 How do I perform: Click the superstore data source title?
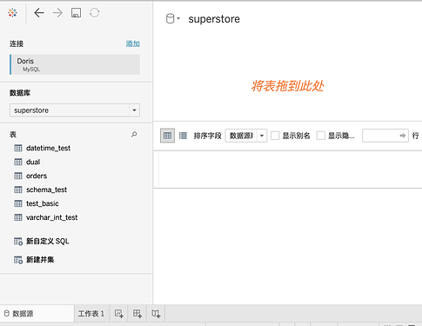[x=214, y=19]
